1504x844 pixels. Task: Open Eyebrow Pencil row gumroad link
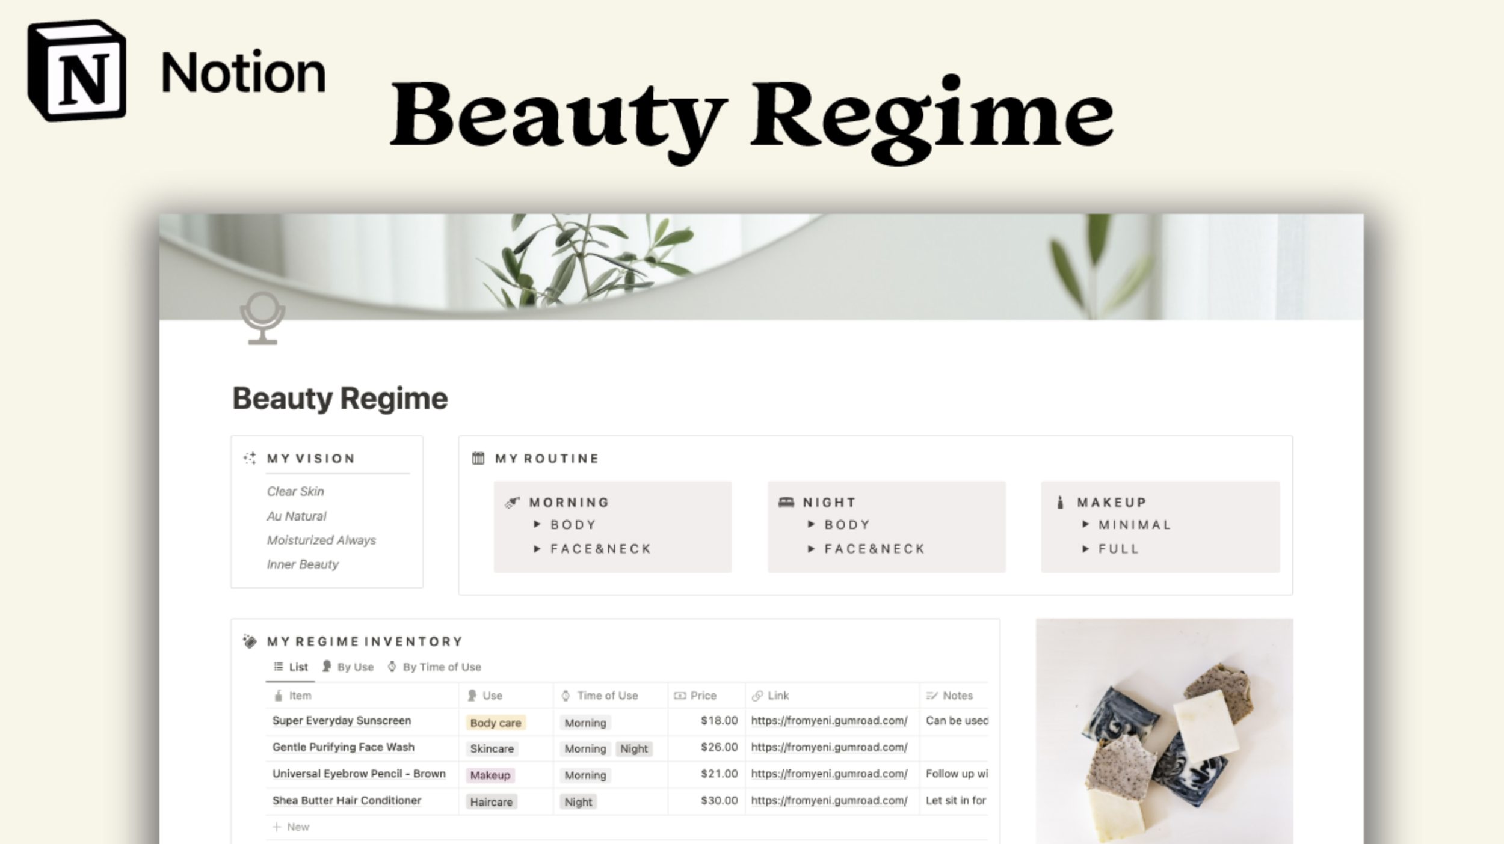(x=829, y=774)
